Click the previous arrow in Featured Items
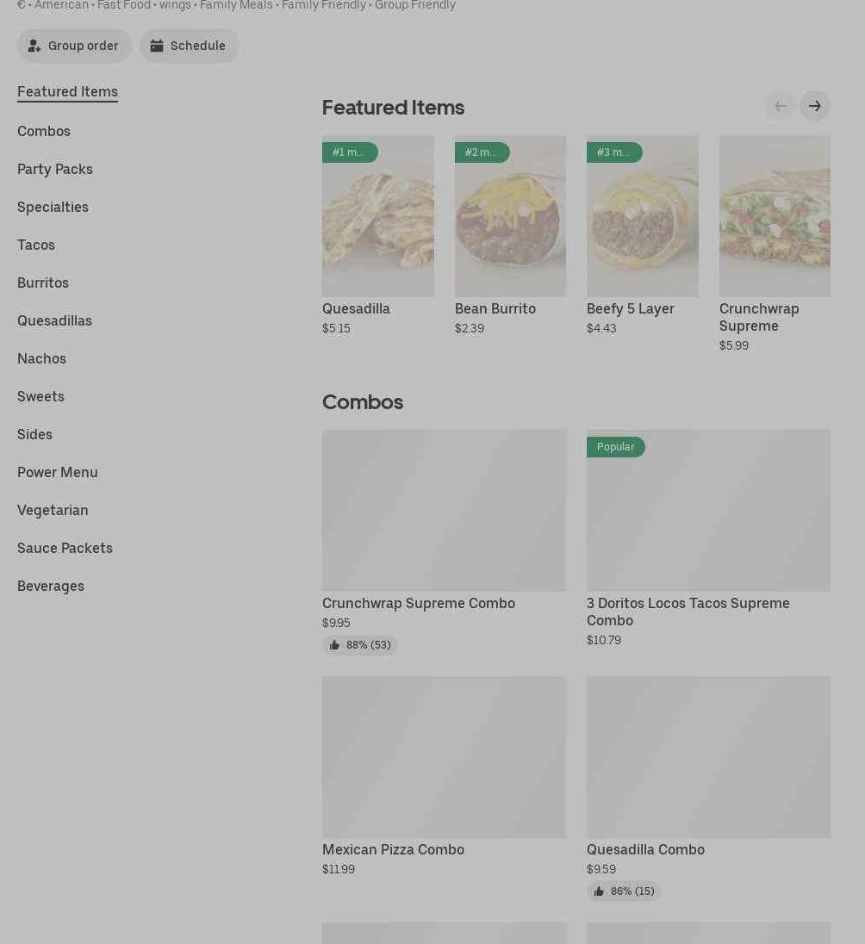This screenshot has height=944, width=865. [x=780, y=106]
